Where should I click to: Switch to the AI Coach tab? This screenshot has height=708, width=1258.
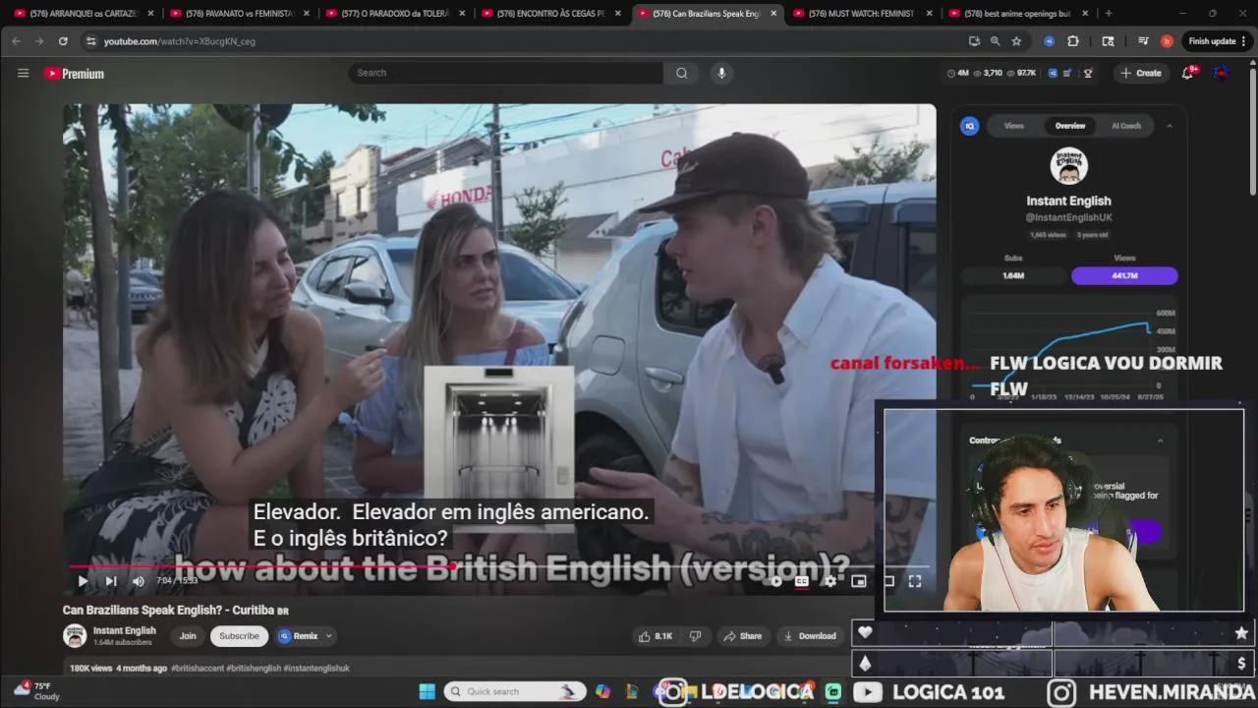[x=1126, y=126]
